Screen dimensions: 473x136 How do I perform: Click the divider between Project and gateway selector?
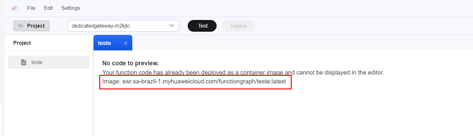pyautogui.click(x=59, y=26)
